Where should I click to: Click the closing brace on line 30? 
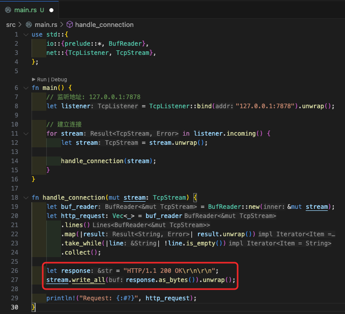click(x=34, y=307)
